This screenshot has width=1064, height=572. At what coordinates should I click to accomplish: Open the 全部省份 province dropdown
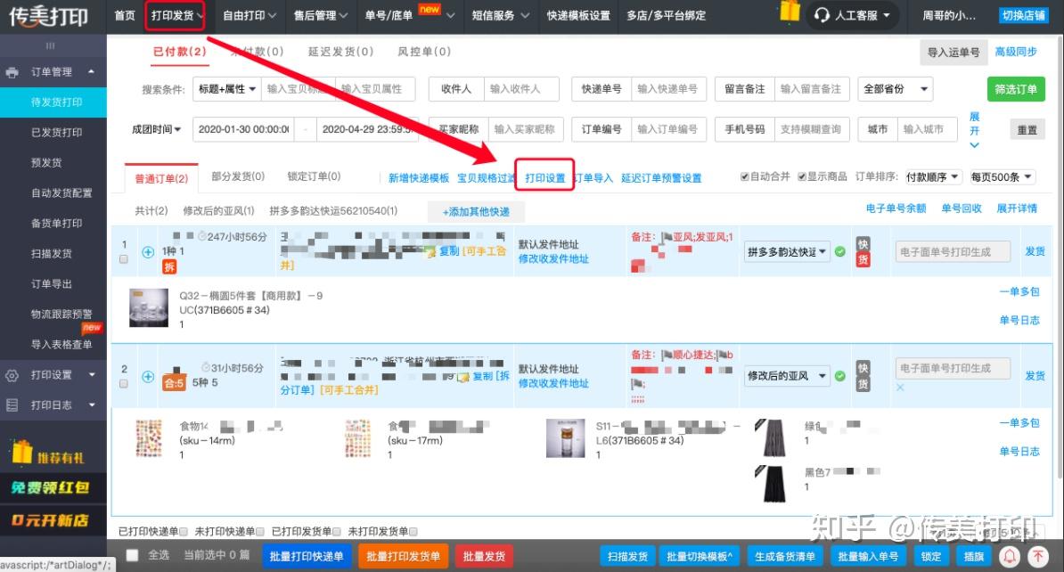point(895,89)
